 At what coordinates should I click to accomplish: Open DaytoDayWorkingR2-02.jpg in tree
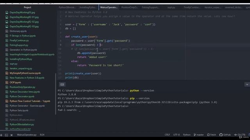(24, 22)
